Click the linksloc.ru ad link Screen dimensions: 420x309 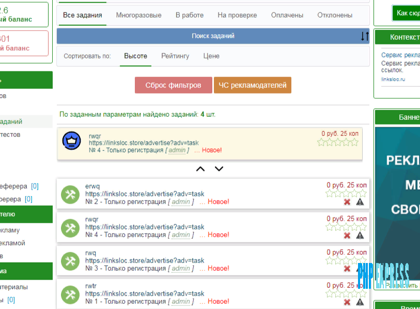393,80
